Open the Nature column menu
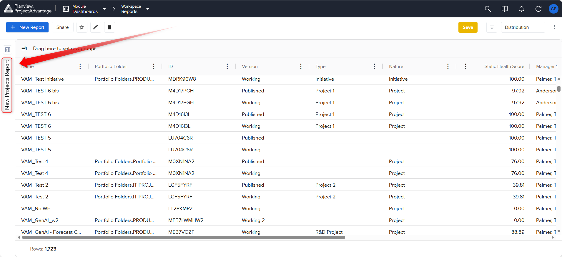 [448, 66]
